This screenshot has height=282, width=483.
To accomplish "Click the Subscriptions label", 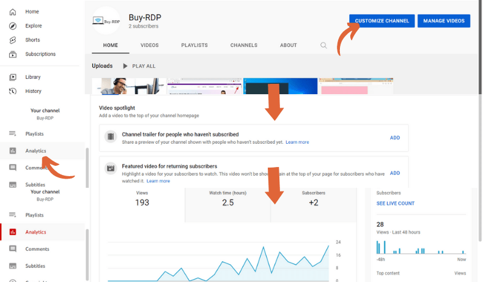I will coord(40,54).
